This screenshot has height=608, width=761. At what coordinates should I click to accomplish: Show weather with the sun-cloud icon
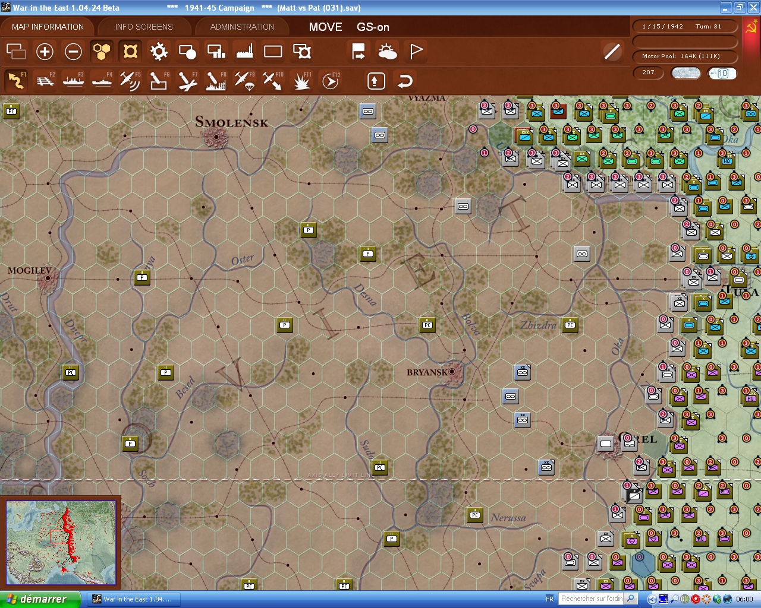[x=387, y=52]
